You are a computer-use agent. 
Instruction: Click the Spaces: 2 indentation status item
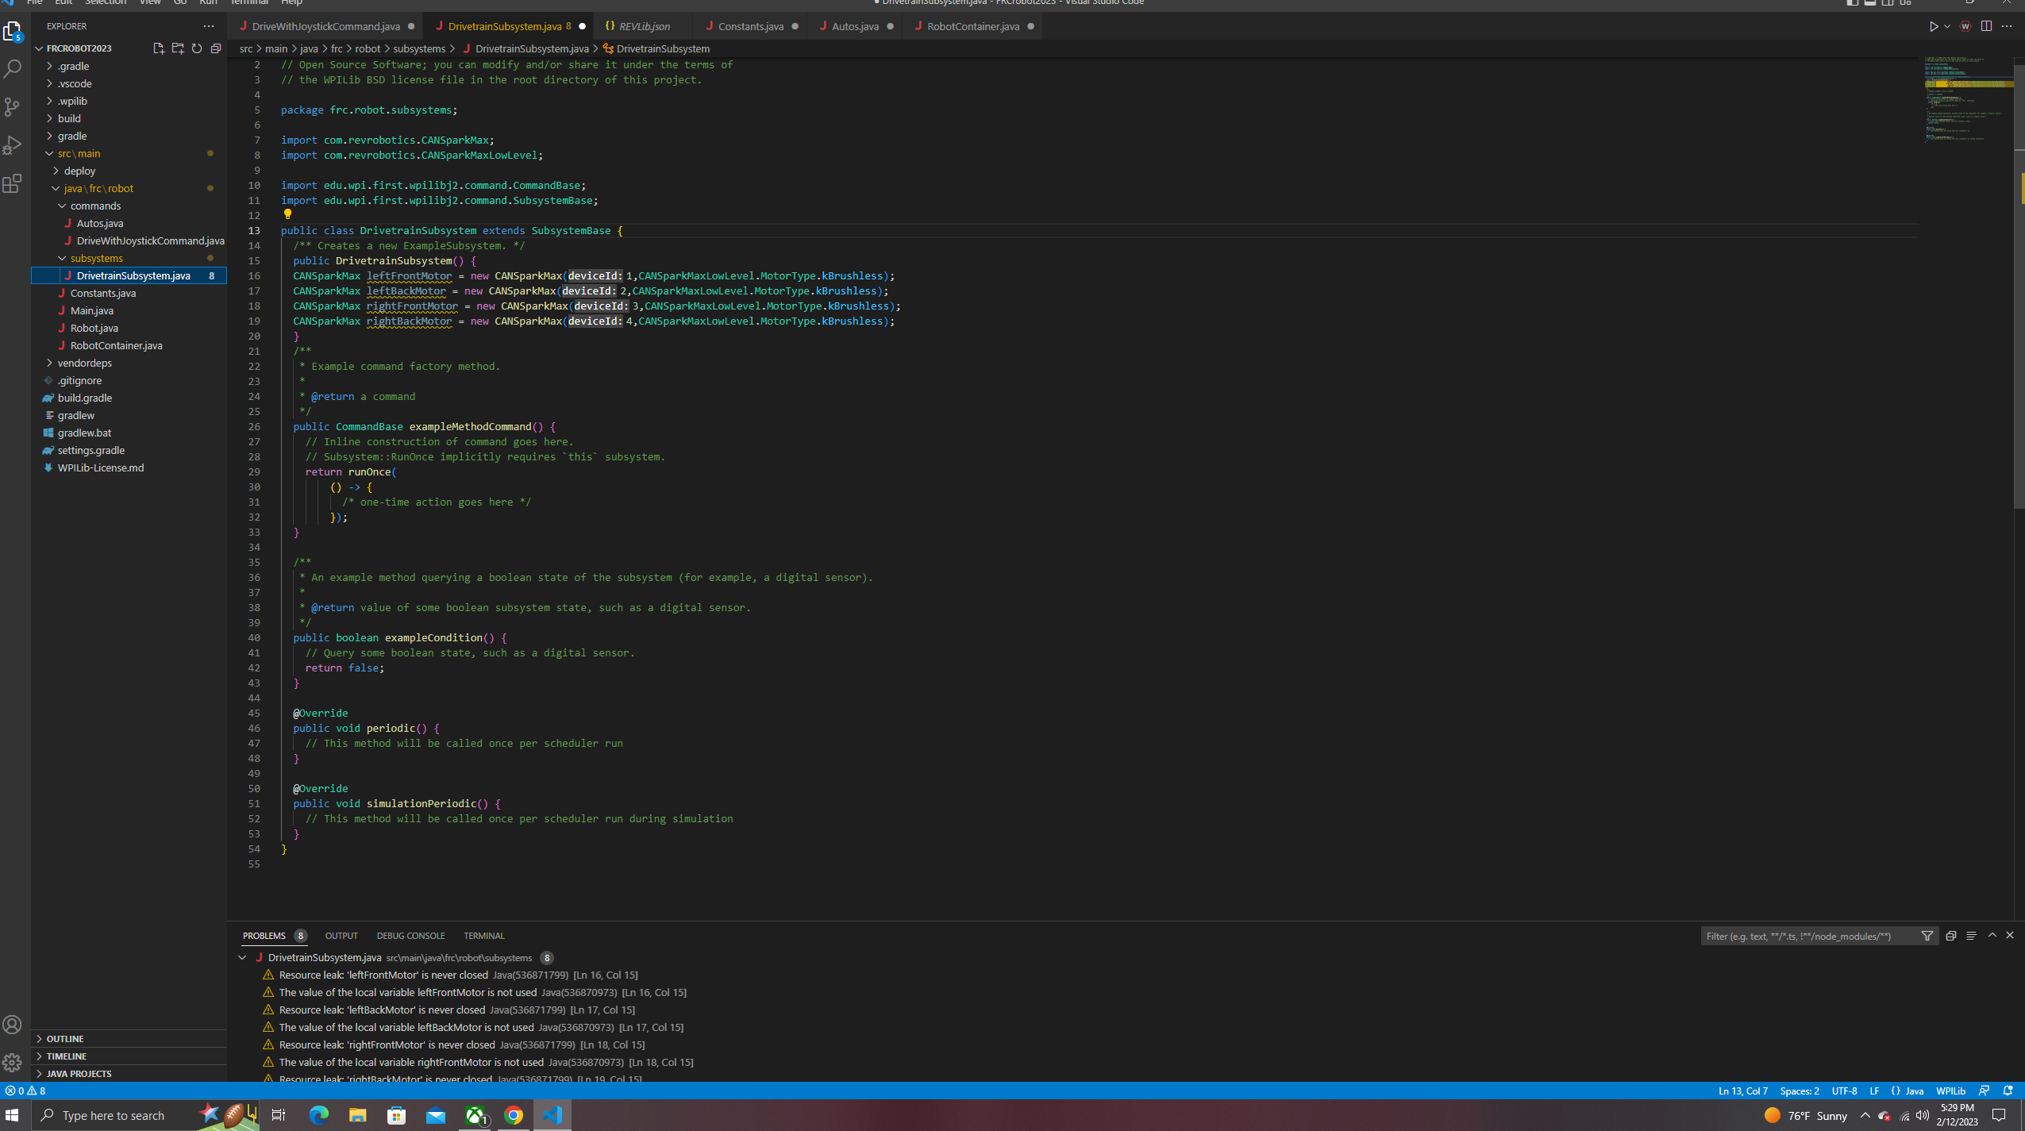coord(1799,1091)
